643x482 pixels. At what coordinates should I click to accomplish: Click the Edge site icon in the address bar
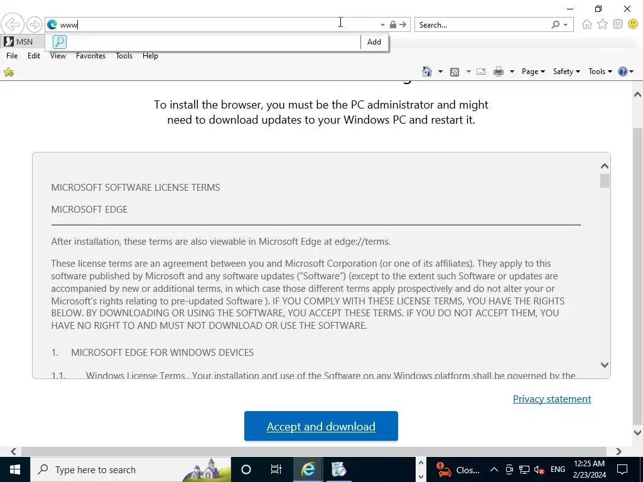(52, 24)
